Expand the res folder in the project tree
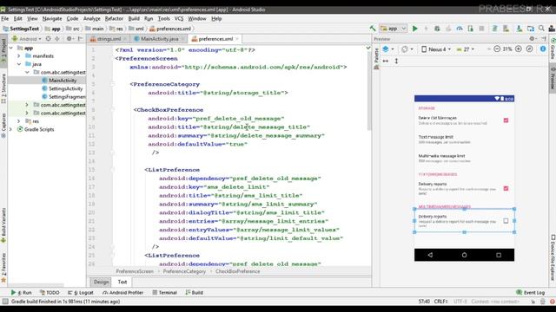Image resolution: width=556 pixels, height=312 pixels. click(x=19, y=121)
